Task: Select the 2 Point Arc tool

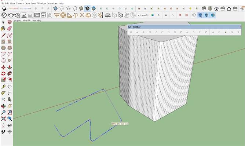Action: click(10, 54)
